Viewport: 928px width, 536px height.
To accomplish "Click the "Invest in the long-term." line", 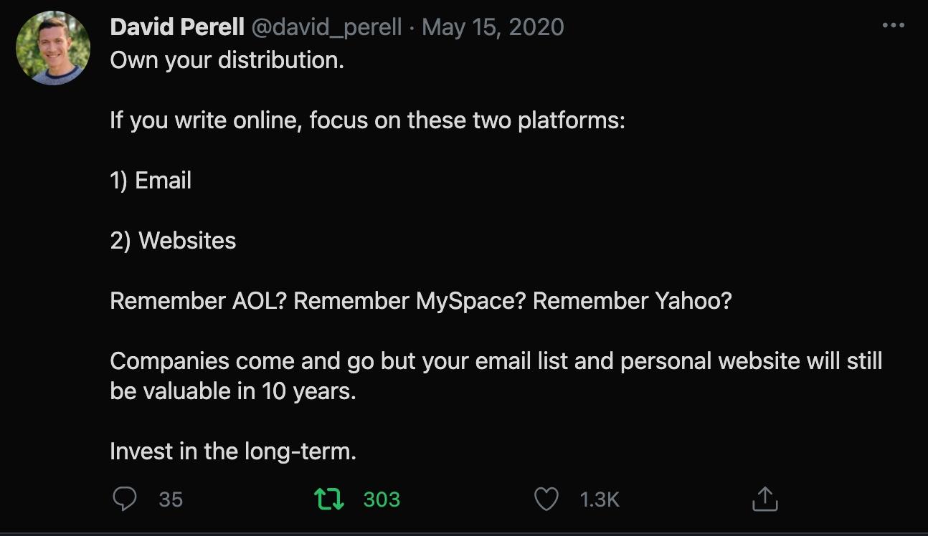I will click(232, 451).
